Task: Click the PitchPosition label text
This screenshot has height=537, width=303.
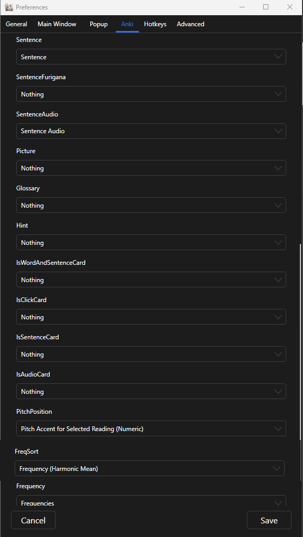Action: pyautogui.click(x=34, y=411)
